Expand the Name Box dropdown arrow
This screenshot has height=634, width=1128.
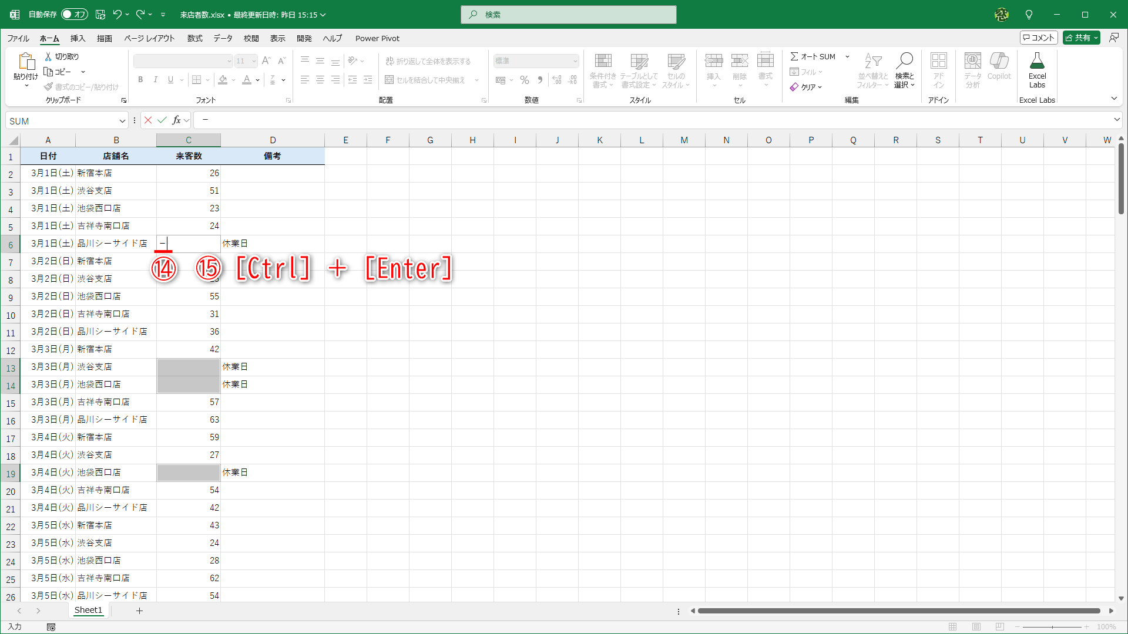[x=122, y=121]
